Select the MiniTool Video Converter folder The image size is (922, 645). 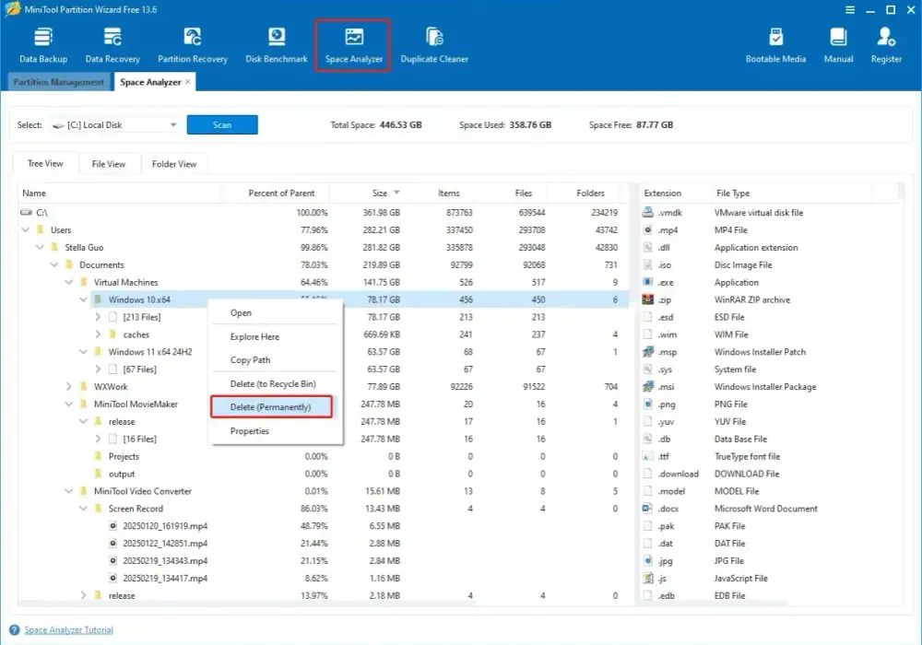[x=143, y=491]
